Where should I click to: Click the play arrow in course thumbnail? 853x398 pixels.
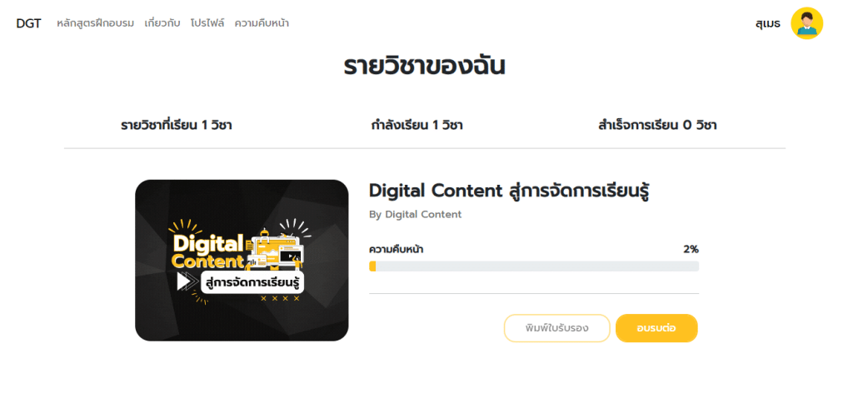[183, 281]
